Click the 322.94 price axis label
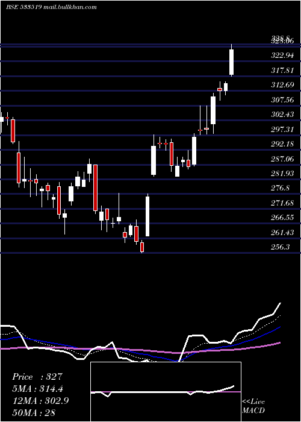 pyautogui.click(x=282, y=55)
